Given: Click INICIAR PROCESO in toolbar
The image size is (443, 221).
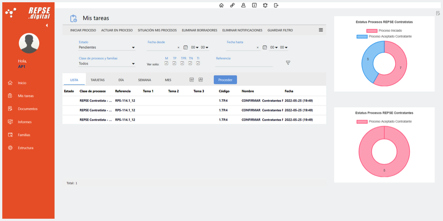Looking at the screenshot, I should point(83,30).
